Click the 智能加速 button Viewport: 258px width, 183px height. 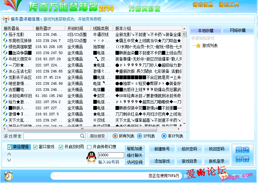coord(134,149)
